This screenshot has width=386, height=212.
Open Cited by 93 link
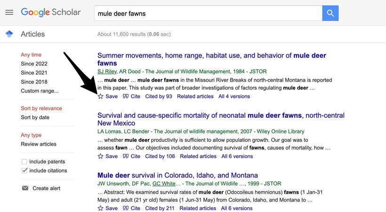159,96
